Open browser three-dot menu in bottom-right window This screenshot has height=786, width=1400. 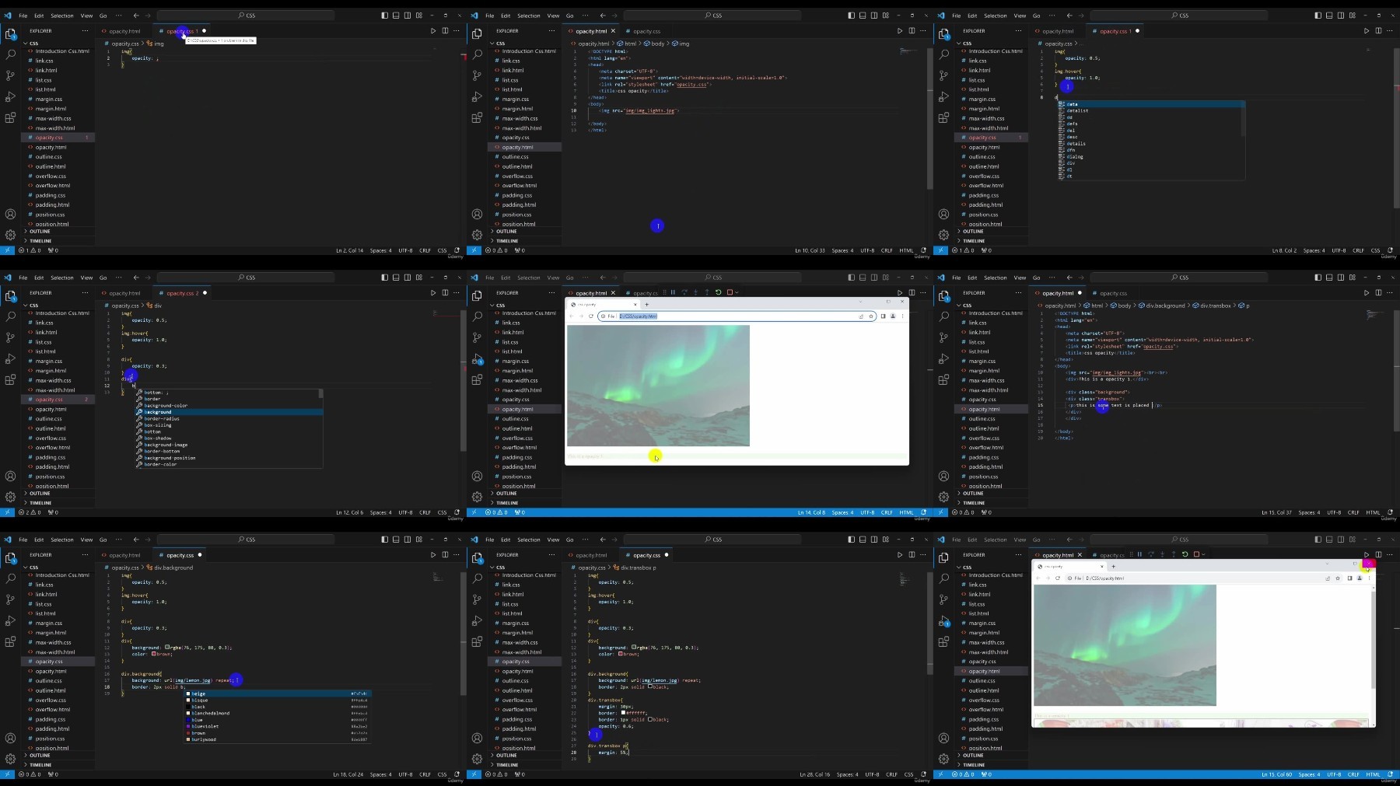pyautogui.click(x=1369, y=578)
